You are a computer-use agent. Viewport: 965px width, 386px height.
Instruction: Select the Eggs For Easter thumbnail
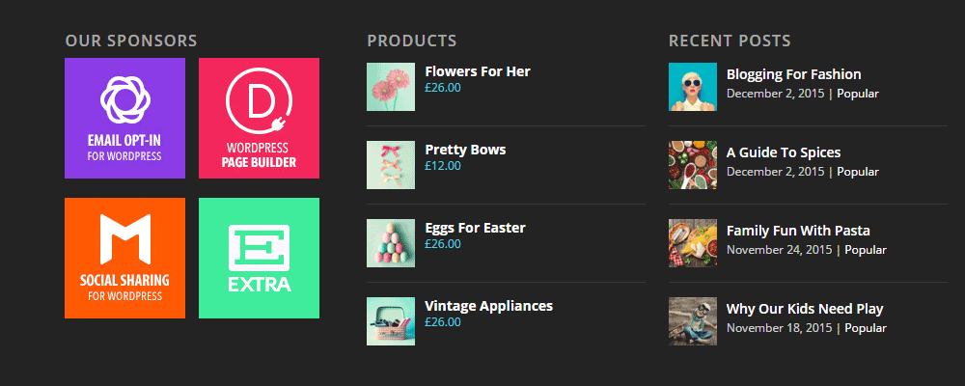pyautogui.click(x=391, y=243)
